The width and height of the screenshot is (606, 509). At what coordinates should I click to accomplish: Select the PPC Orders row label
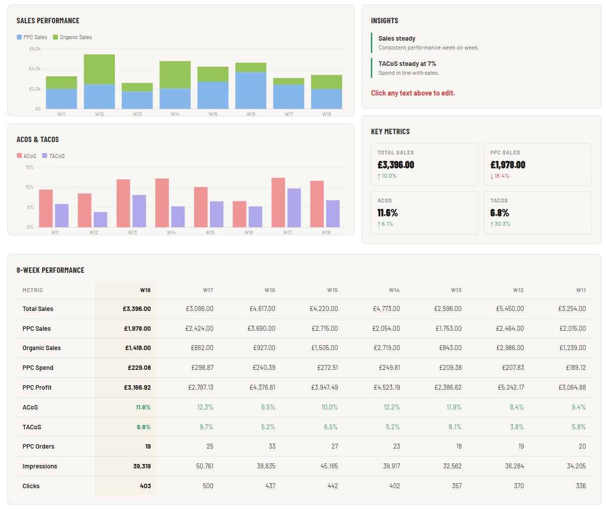[x=38, y=447]
